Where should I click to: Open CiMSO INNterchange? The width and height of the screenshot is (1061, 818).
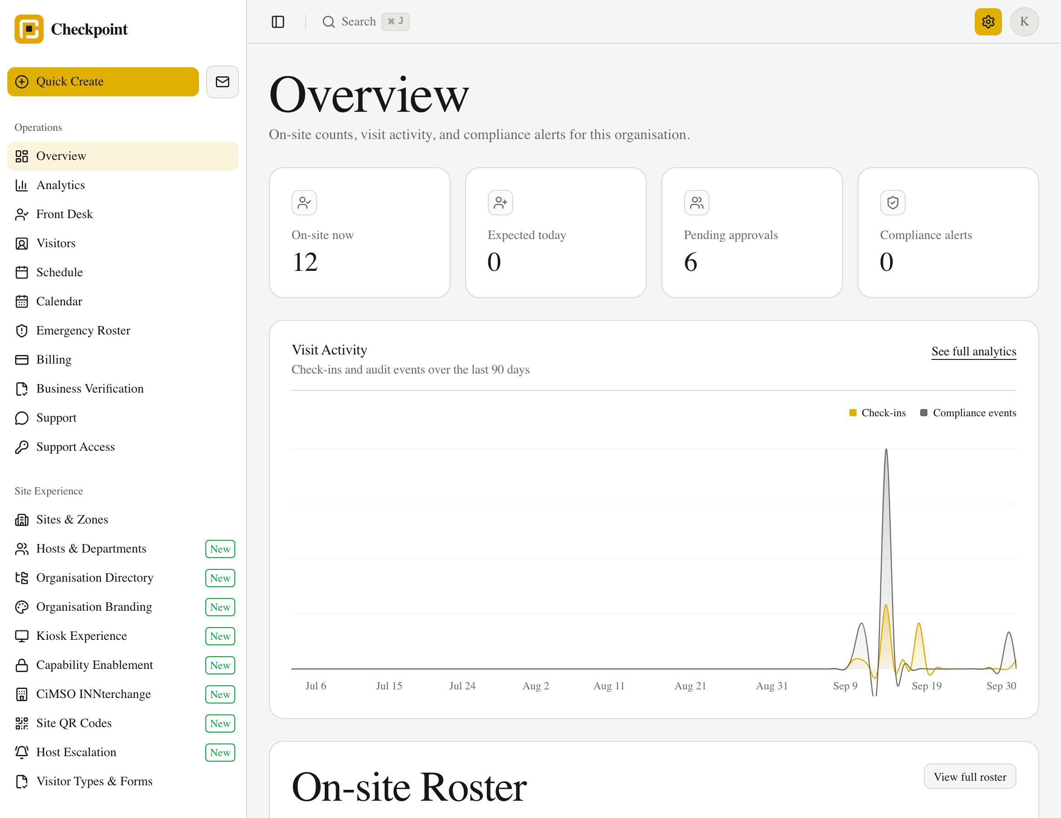click(123, 694)
